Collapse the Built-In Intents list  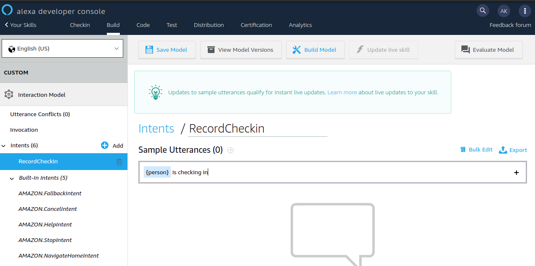pyautogui.click(x=12, y=178)
